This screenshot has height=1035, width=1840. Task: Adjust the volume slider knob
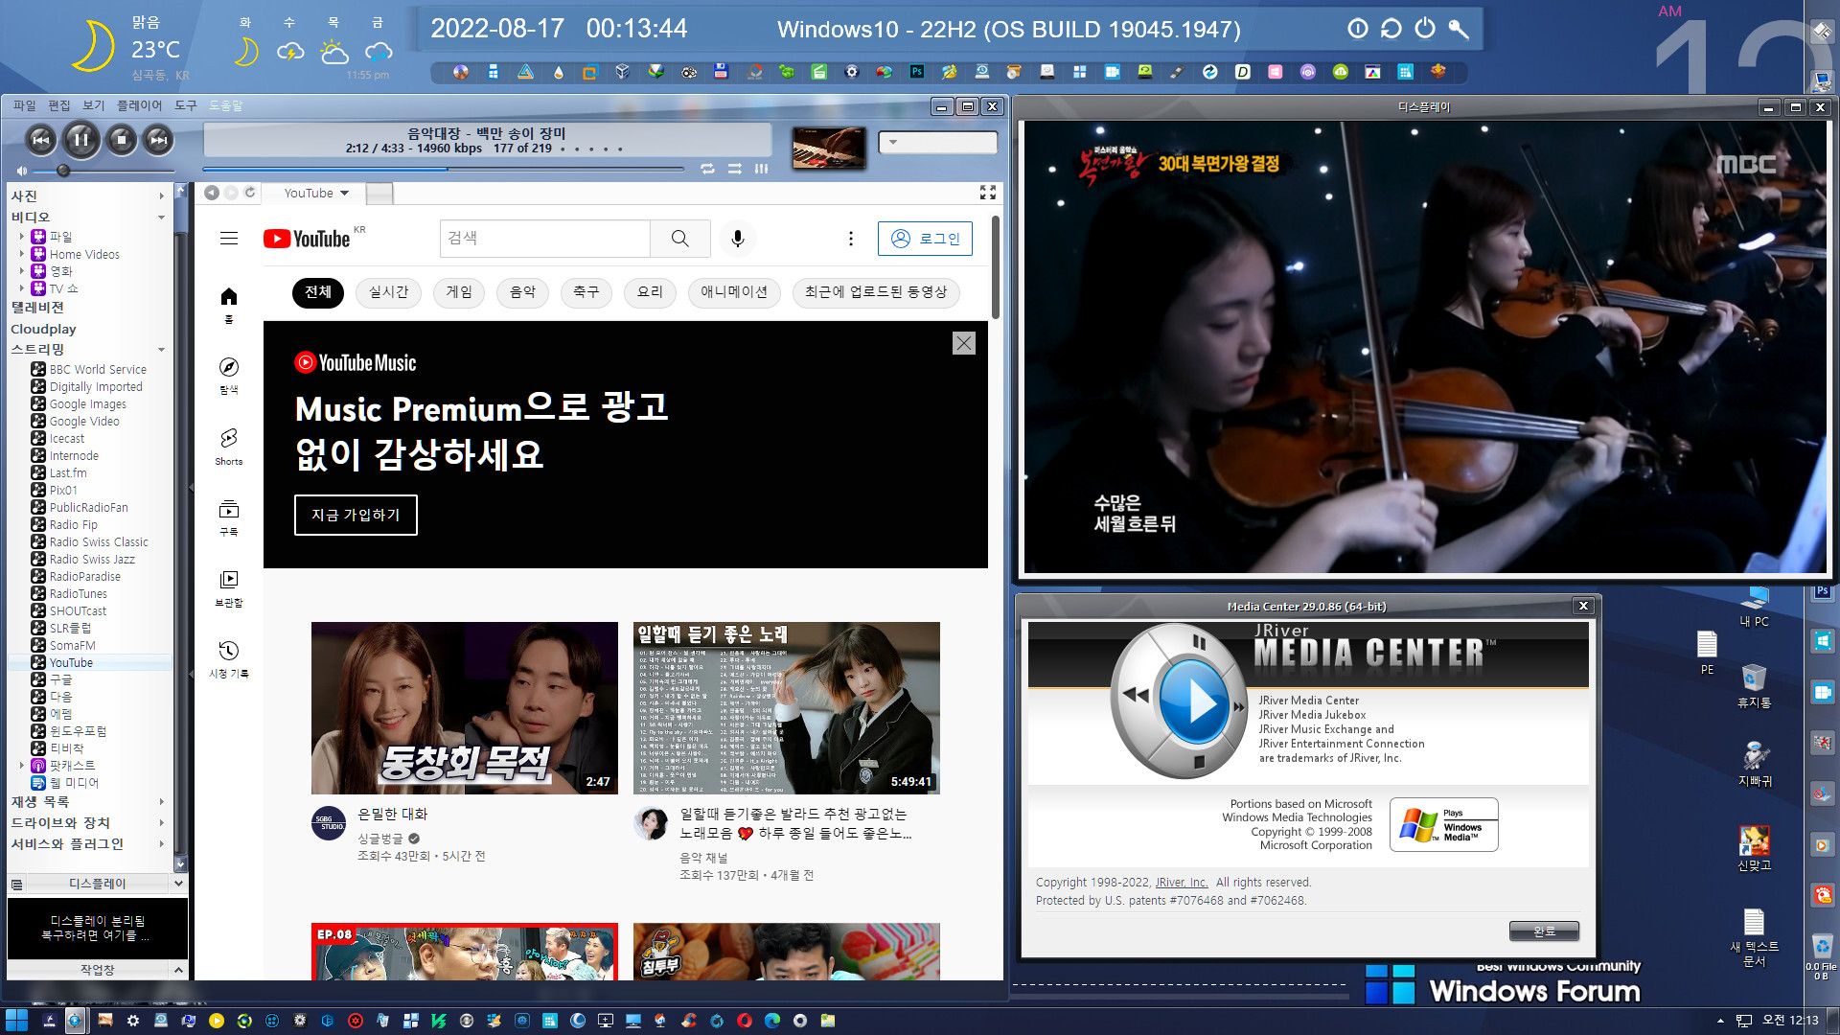[63, 171]
